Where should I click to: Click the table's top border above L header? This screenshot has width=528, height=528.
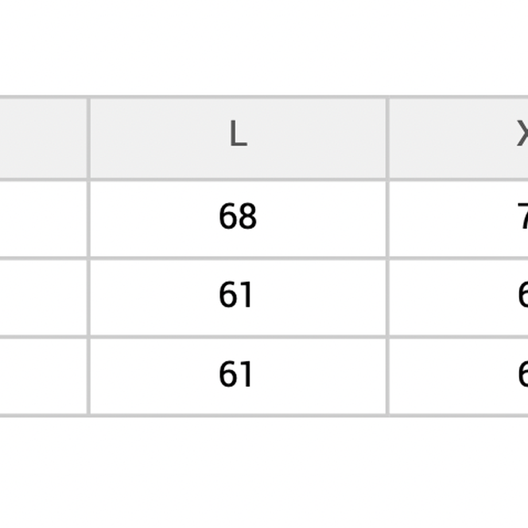pos(238,97)
